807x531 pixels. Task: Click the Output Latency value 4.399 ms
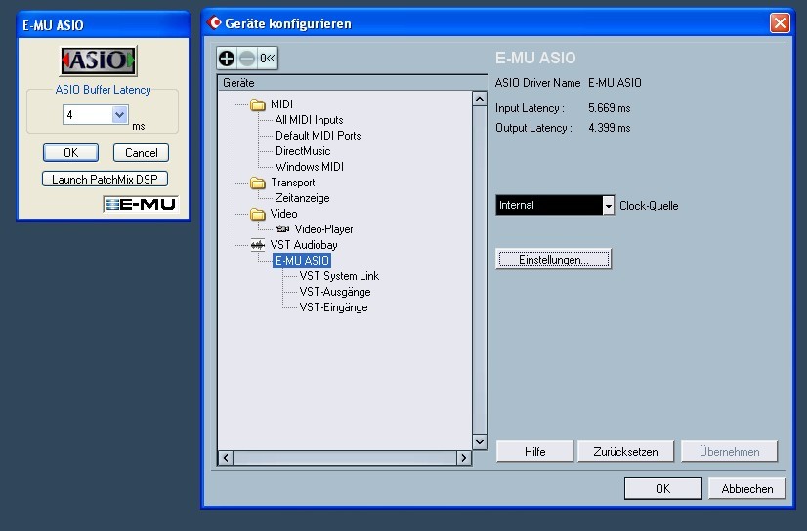[x=610, y=128]
